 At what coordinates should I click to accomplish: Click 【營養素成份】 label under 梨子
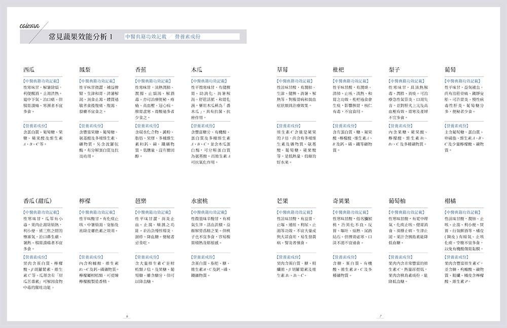pyautogui.click(x=401, y=125)
